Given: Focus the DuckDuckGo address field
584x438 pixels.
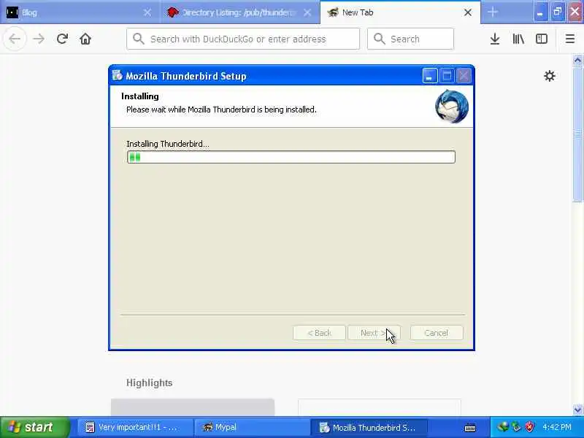Looking at the screenshot, I should point(243,39).
